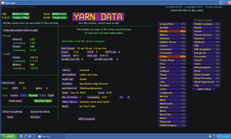The image size is (231, 139).
Task: Open Internet Explorer from quick launch
Action: (x=26, y=136)
